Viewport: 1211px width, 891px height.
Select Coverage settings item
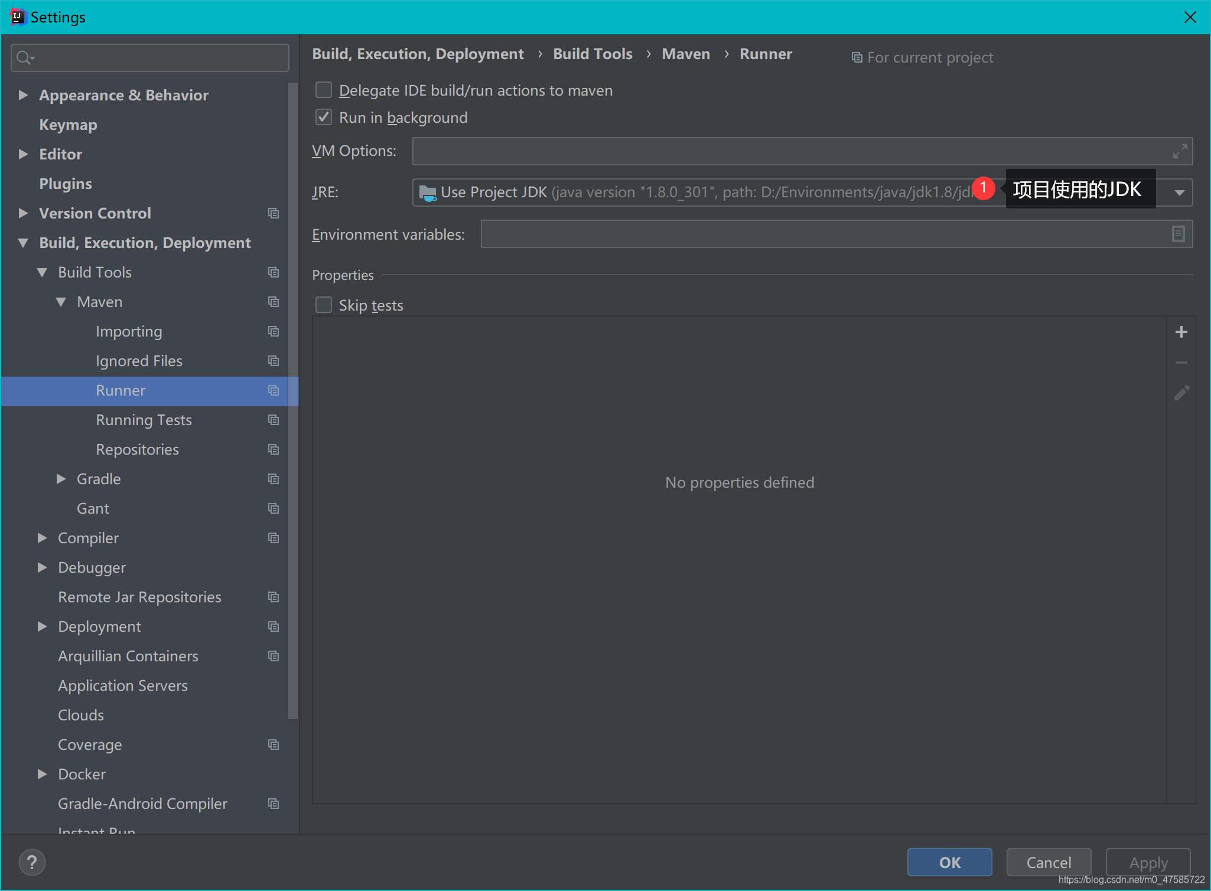coord(90,745)
